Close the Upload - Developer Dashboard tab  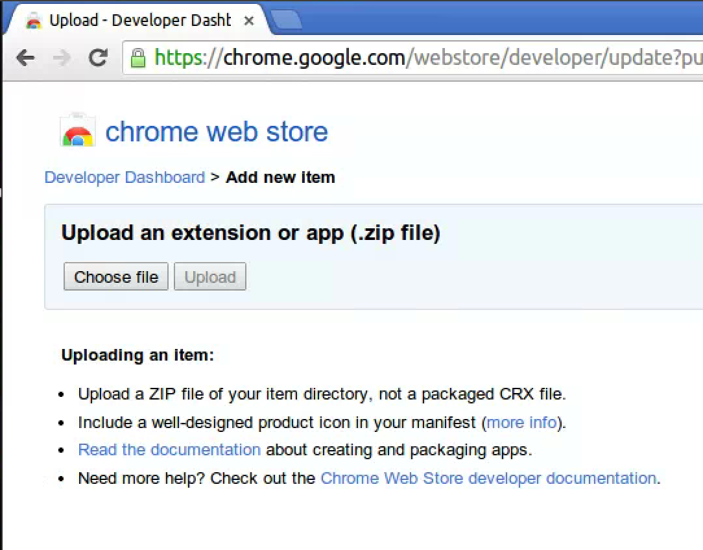click(x=249, y=21)
